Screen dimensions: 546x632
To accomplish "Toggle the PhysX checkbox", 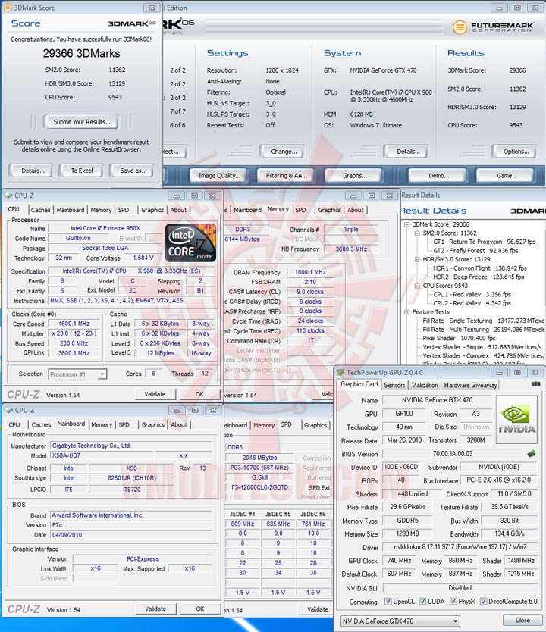I will pos(453,602).
